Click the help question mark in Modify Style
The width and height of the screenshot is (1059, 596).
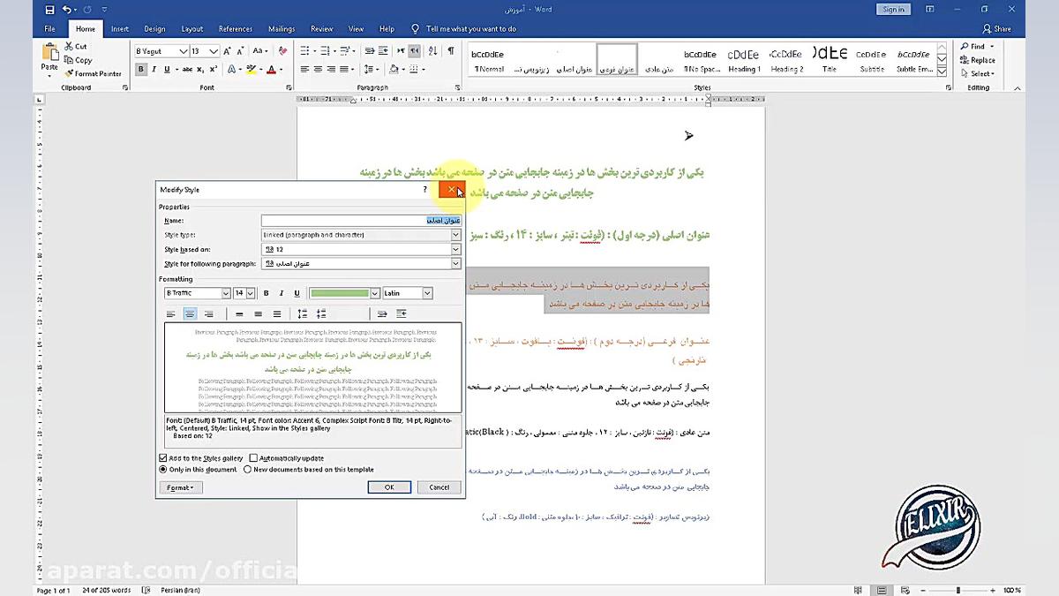424,190
